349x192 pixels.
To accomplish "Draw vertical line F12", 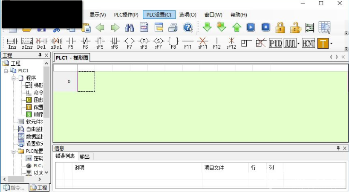I will (217, 43).
